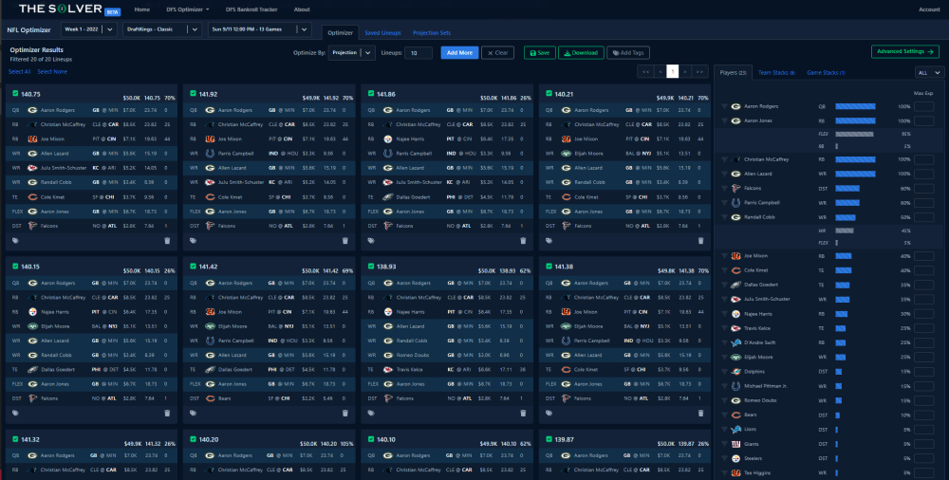Jump to the last results page arrow
The height and width of the screenshot is (480, 949).
coord(701,71)
